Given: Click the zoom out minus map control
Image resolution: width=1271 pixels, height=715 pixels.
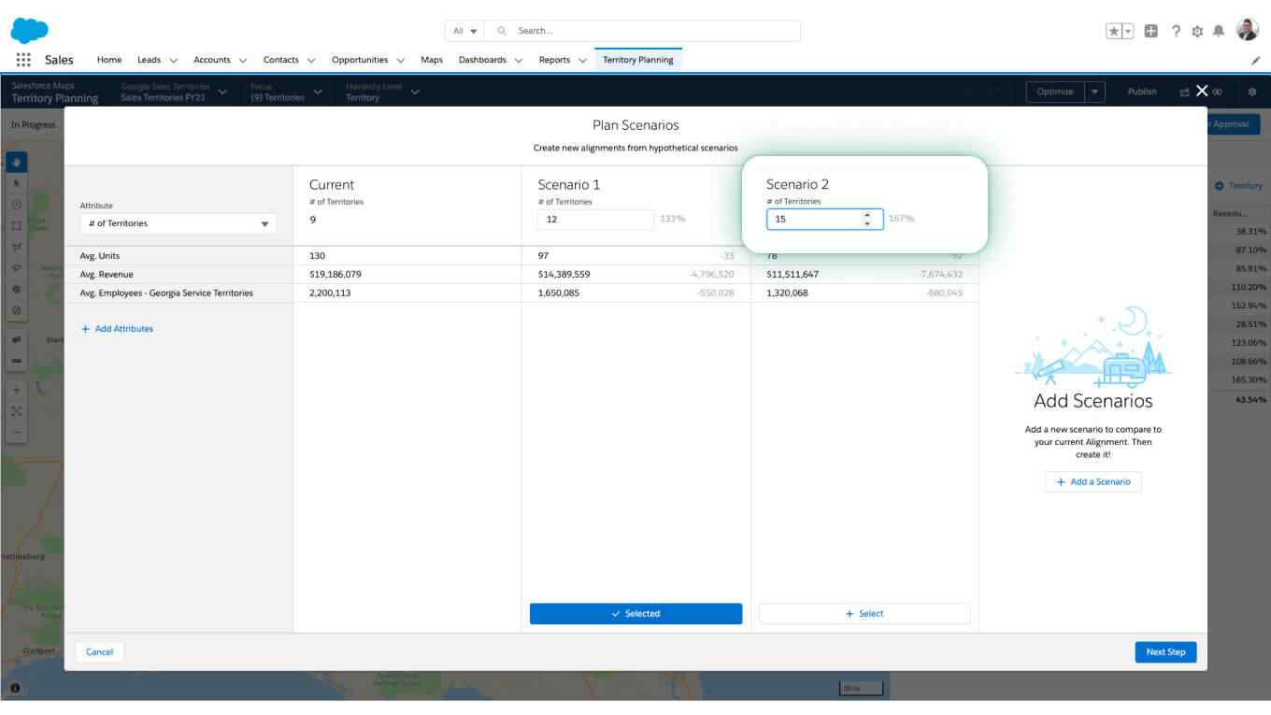Looking at the screenshot, I should tap(17, 433).
